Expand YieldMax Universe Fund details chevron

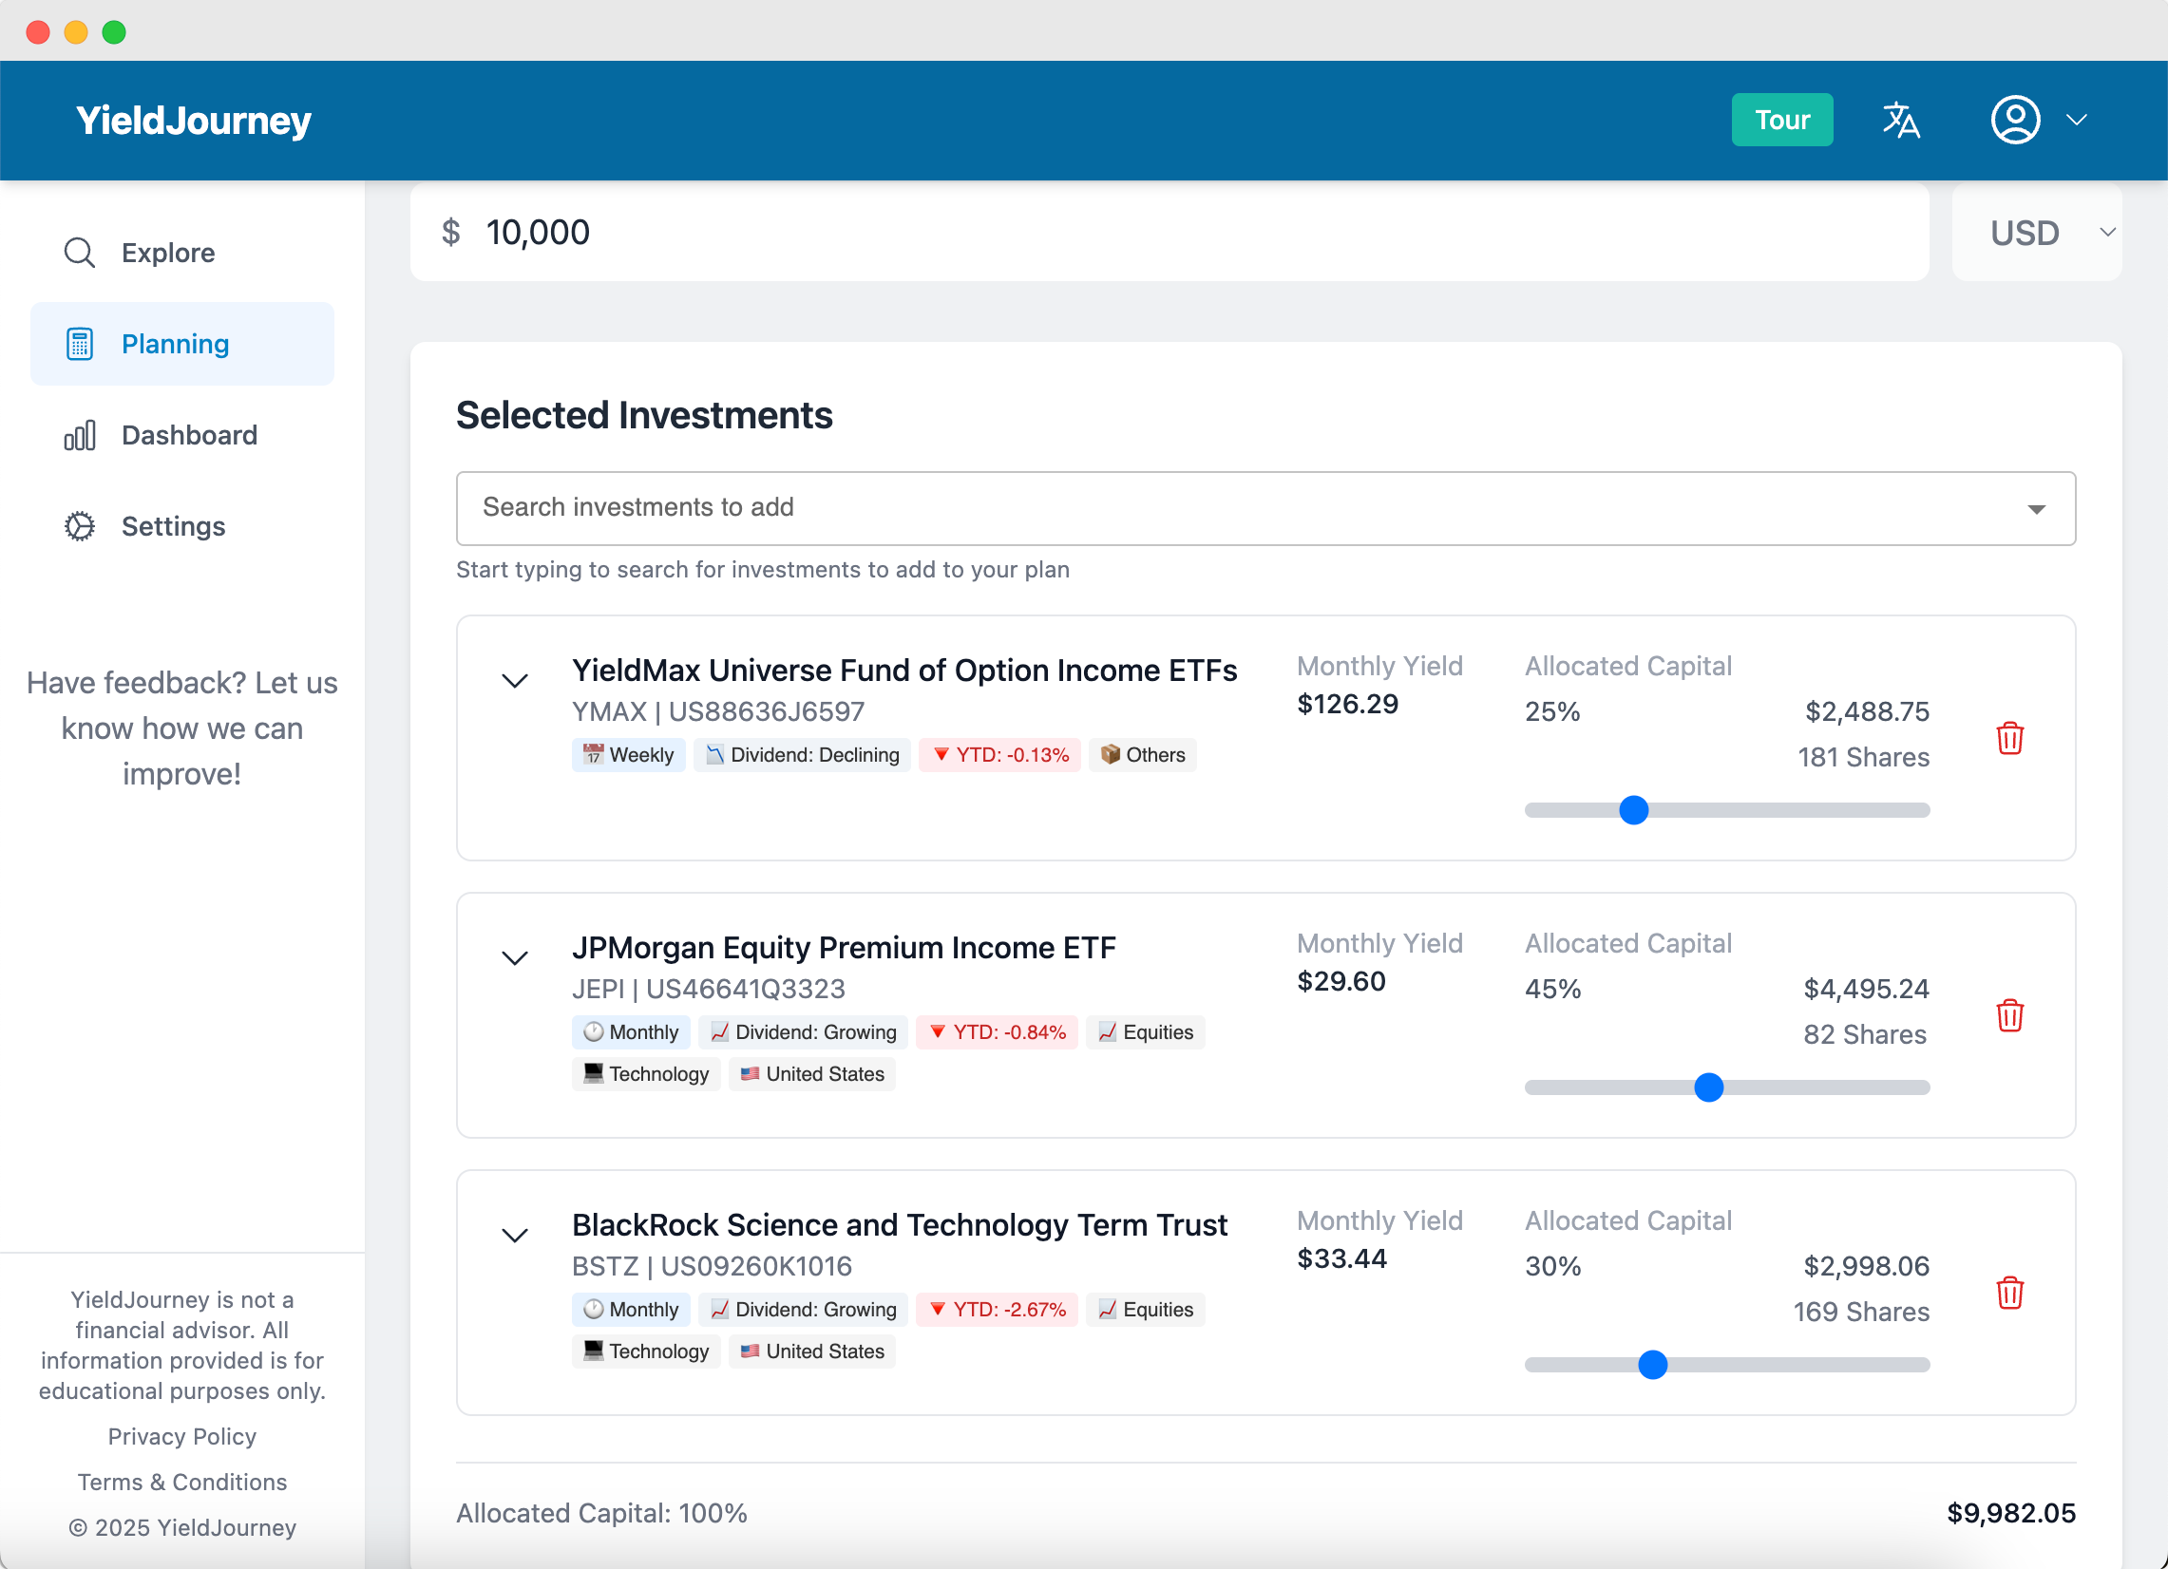click(x=515, y=681)
